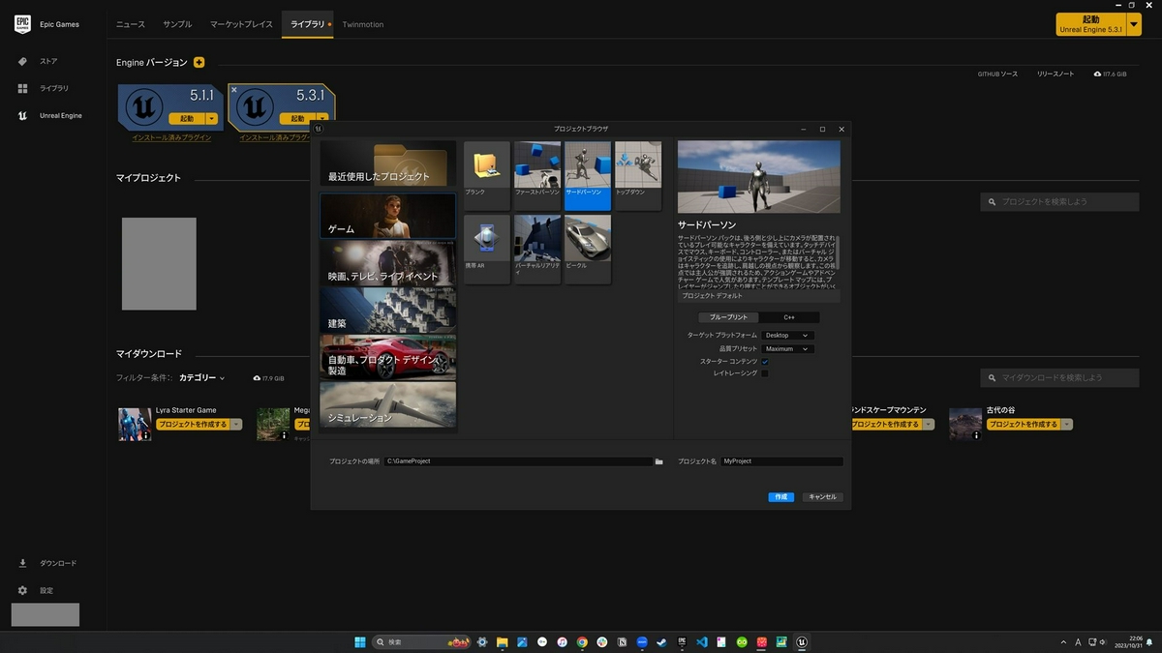Toggle the Starter Content (スターター コンテンツ) checkbox
This screenshot has height=653, width=1162.
[765, 361]
